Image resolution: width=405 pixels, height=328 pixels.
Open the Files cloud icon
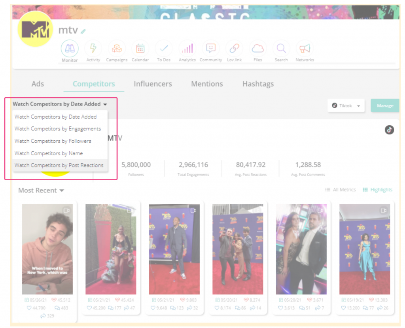coord(258,49)
